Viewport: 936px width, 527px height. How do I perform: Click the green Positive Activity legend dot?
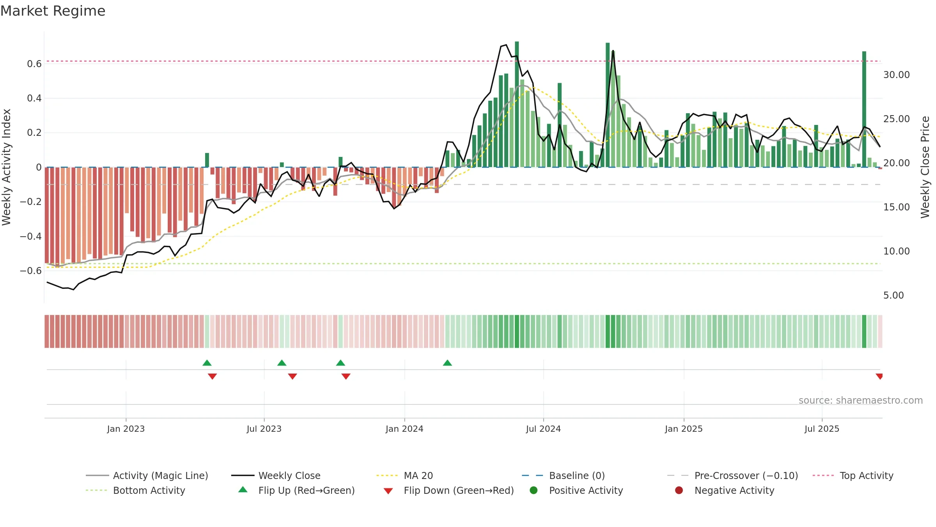(534, 490)
